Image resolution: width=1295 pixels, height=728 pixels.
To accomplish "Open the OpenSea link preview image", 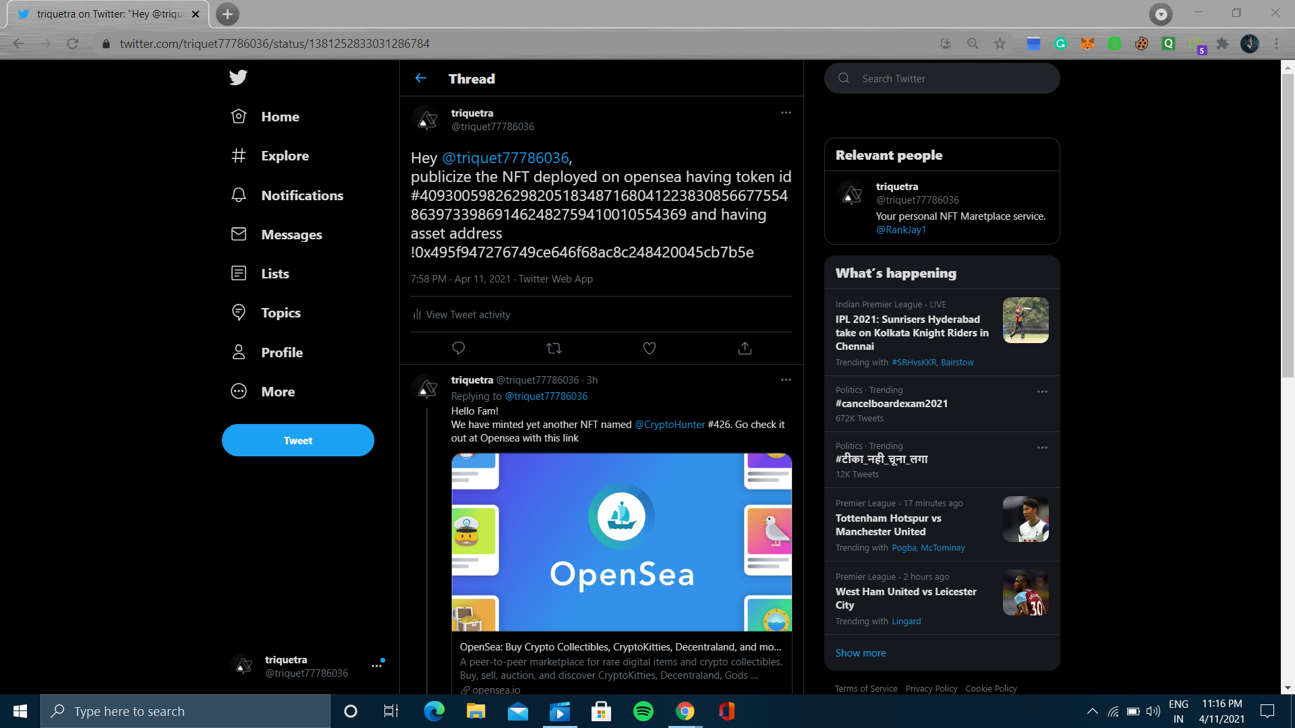I will tap(621, 542).
